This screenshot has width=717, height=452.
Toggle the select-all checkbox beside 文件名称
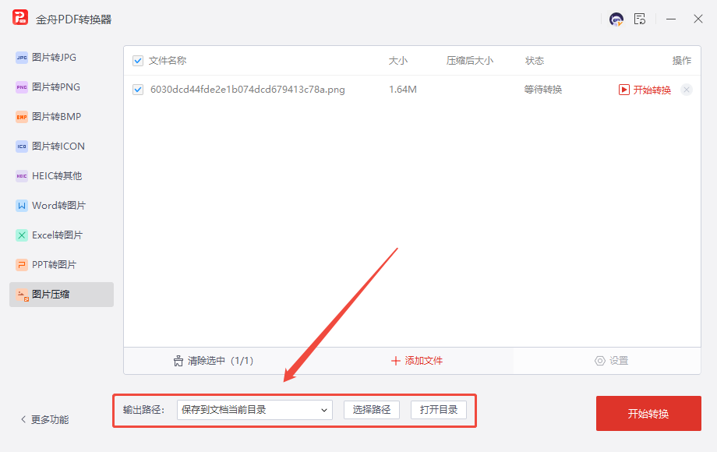click(138, 61)
